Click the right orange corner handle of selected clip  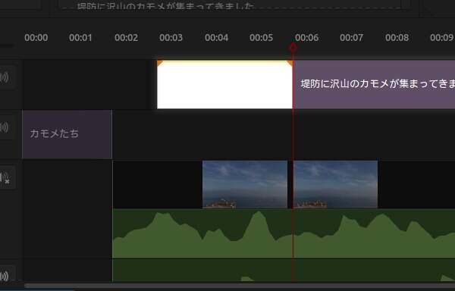tap(290, 63)
